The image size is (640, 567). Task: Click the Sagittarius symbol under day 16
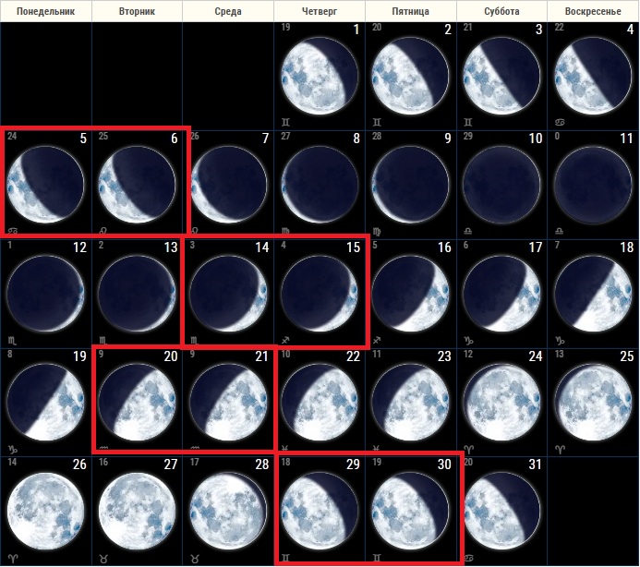(377, 340)
